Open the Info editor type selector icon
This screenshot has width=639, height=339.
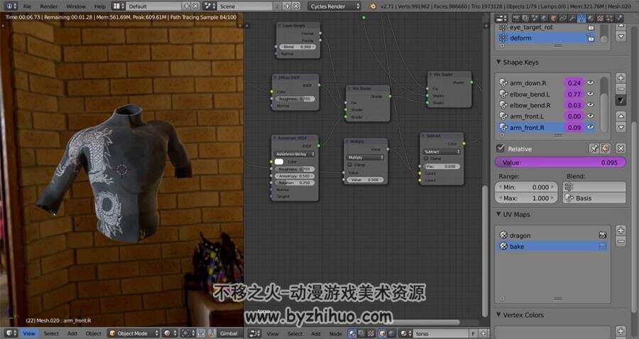pyautogui.click(x=10, y=6)
